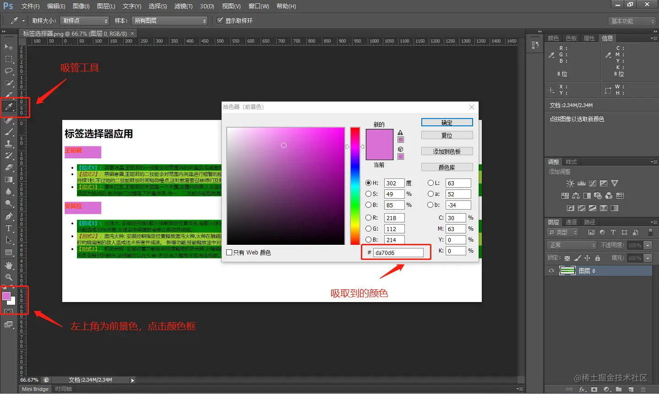The height and width of the screenshot is (394, 659).
Task: Hide 图层 0 with eye icon
Action: coord(551,270)
